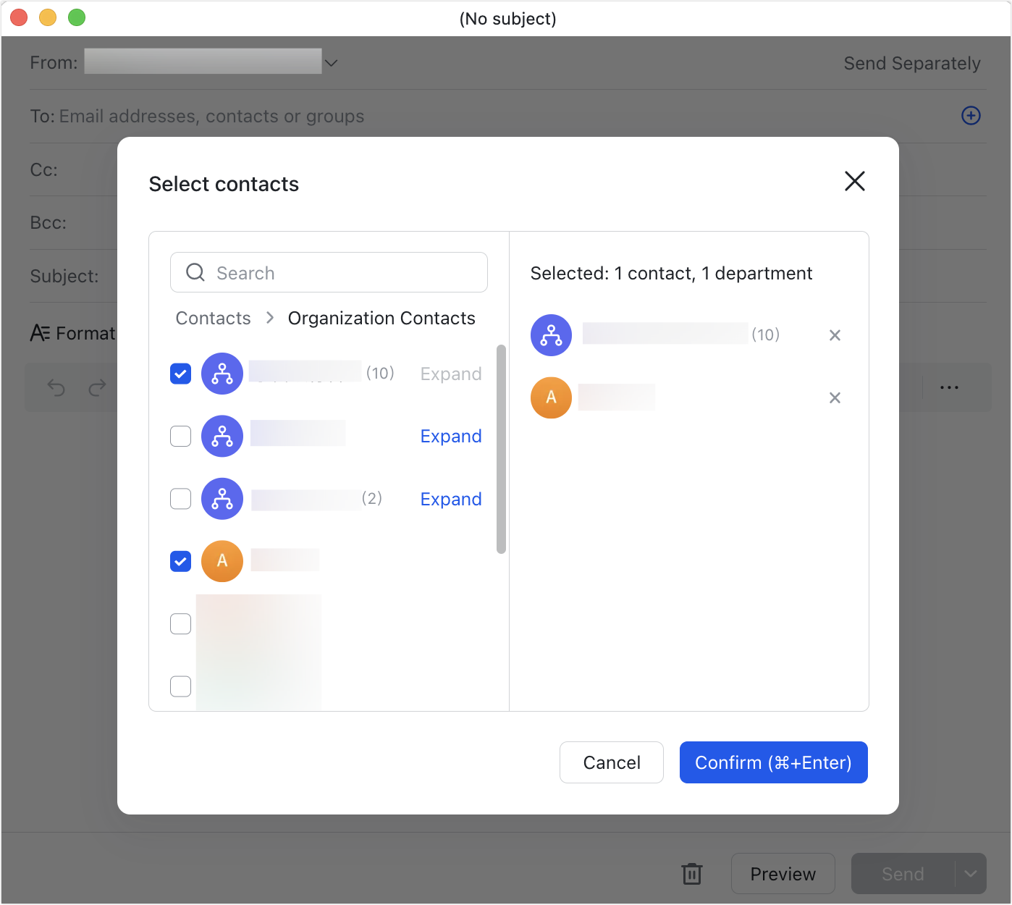Open the search magnifier in Select contacts
This screenshot has height=905, width=1012.
[195, 272]
